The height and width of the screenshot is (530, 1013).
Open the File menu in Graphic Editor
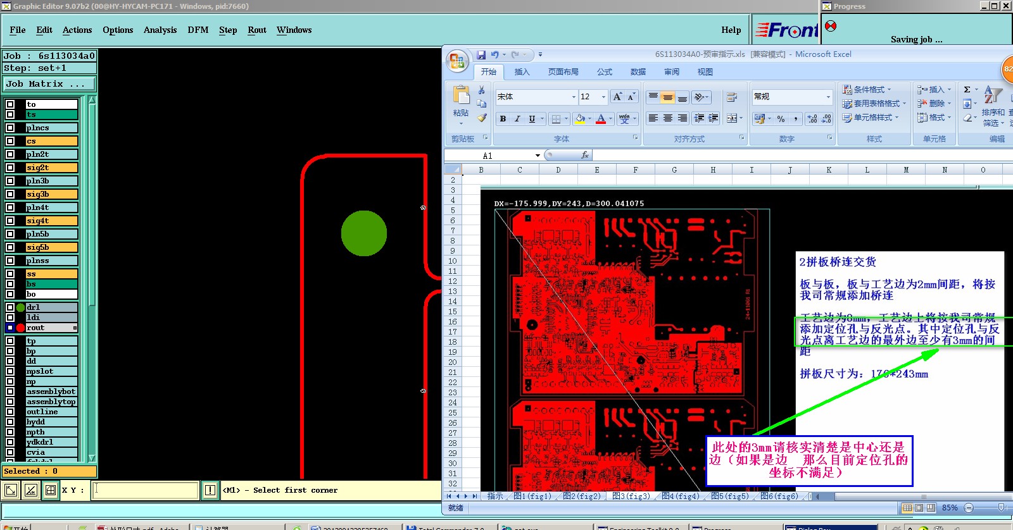[18, 30]
